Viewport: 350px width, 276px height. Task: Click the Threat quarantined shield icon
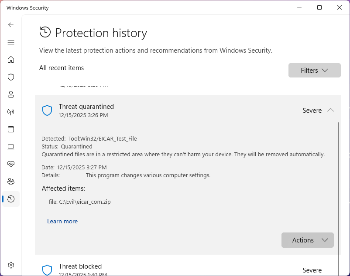coord(47,111)
